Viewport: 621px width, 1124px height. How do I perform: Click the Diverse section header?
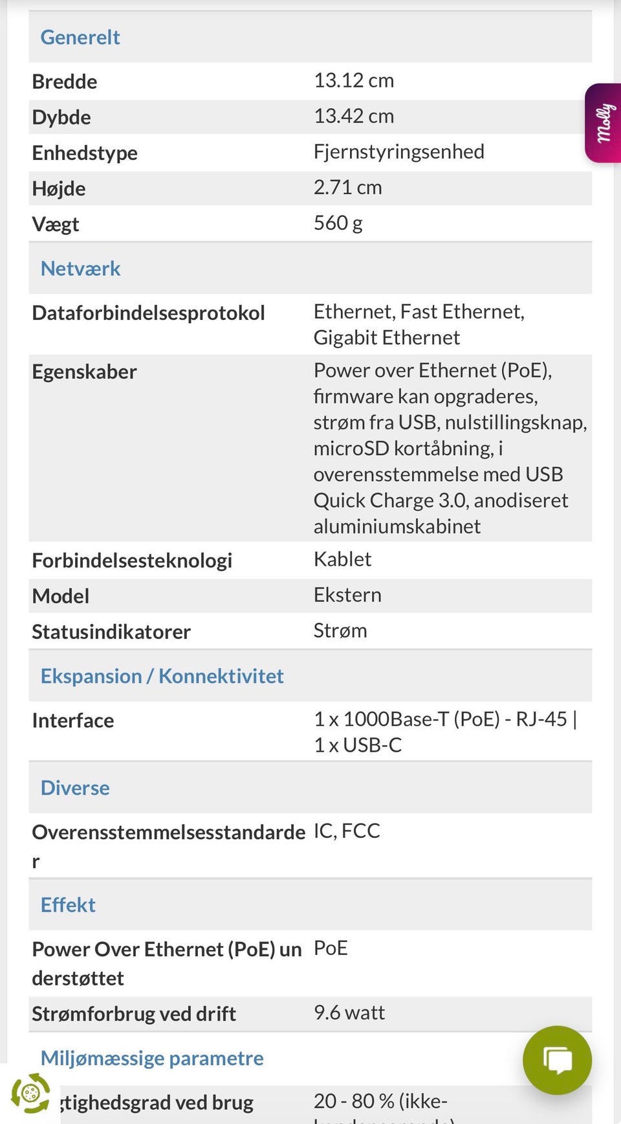[75, 788]
